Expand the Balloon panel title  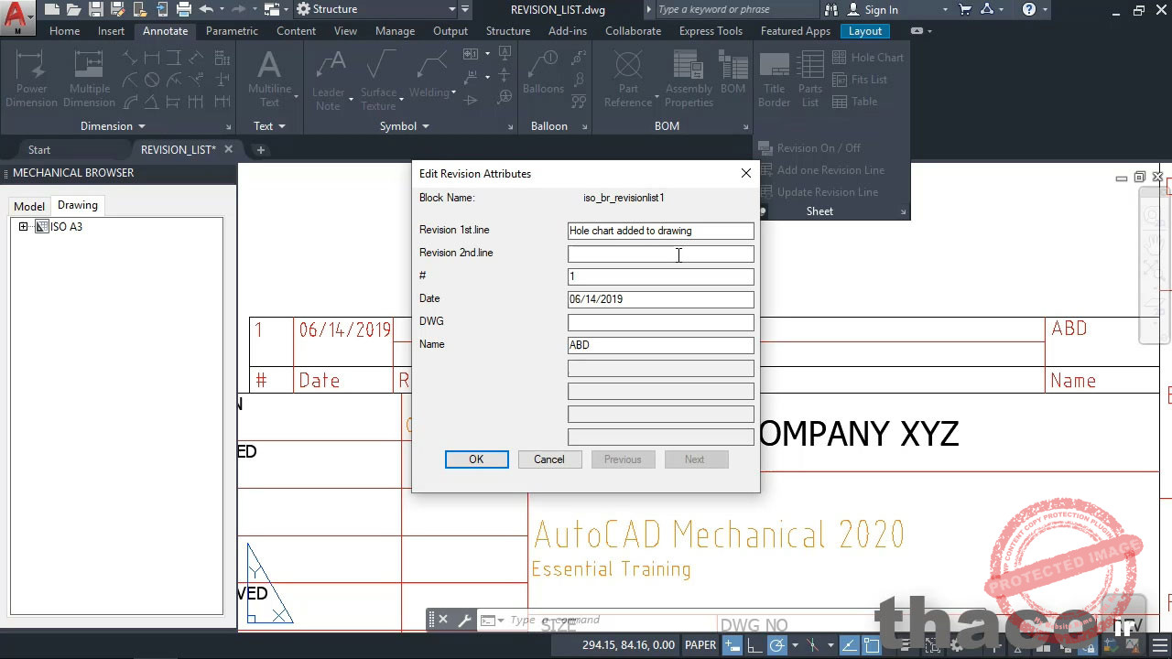click(549, 126)
